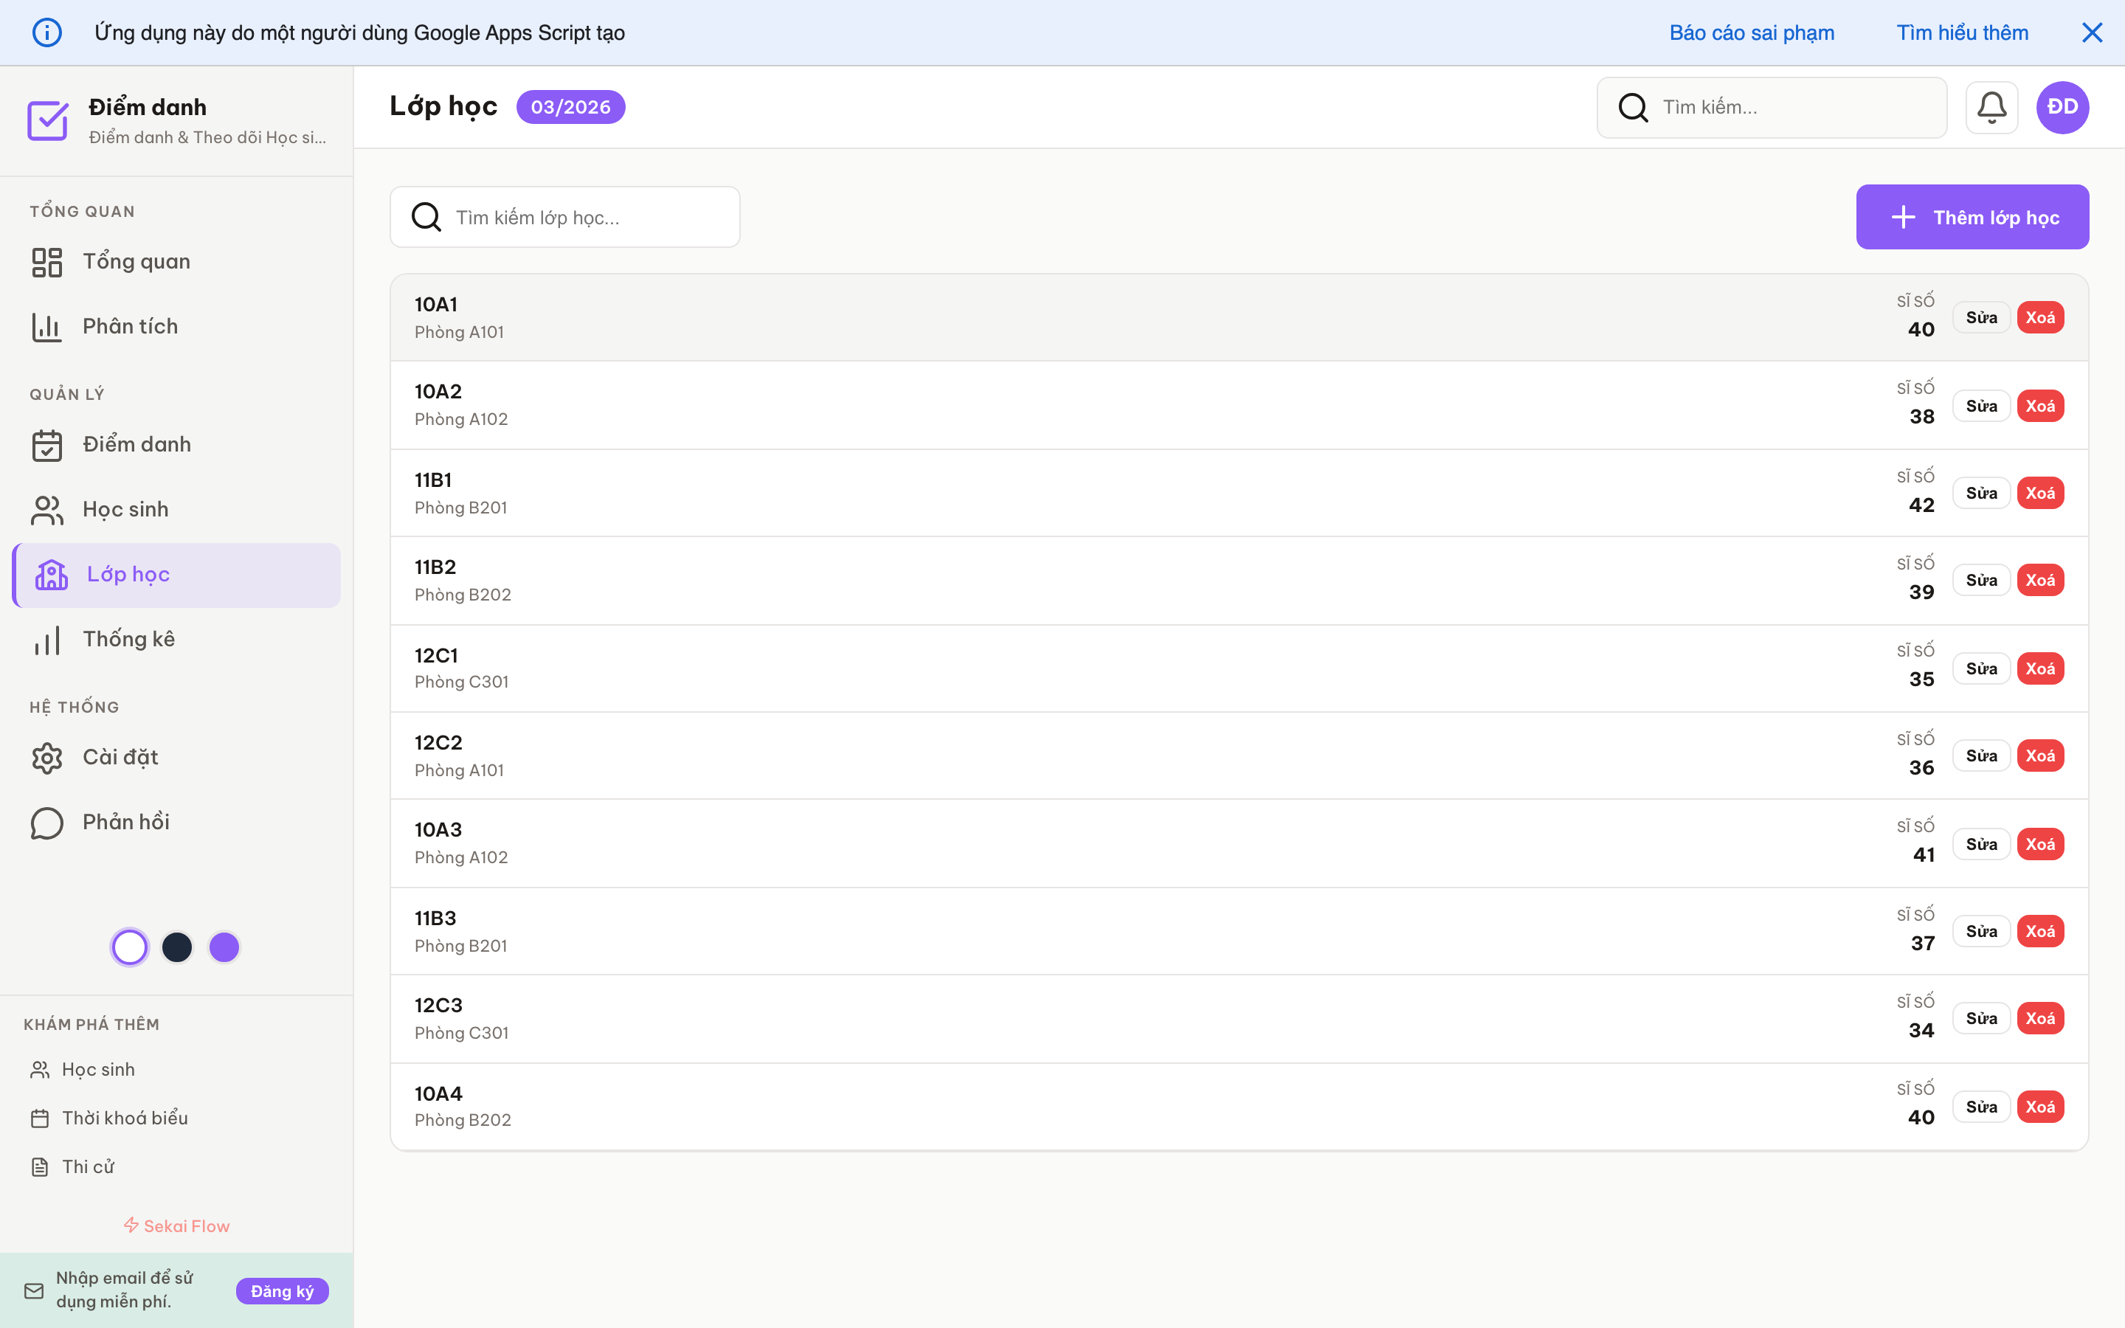Click the Học sinh people icon in sidebar
This screenshot has height=1328, width=2125.
tap(46, 509)
